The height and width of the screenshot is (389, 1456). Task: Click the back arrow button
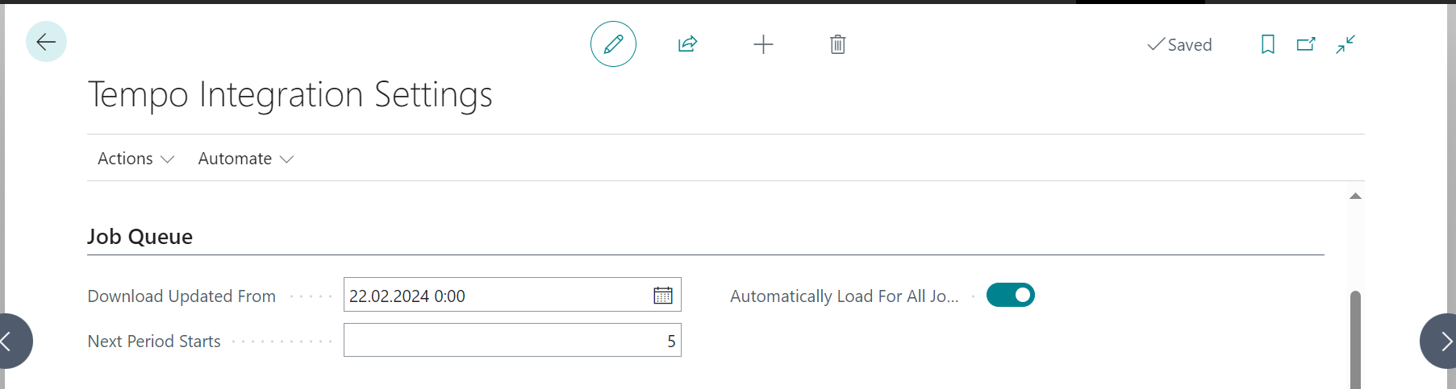(x=46, y=42)
